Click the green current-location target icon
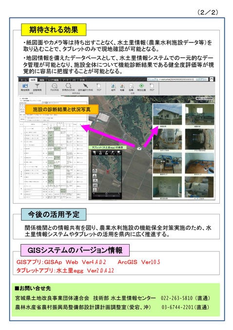Viewport: 233px width, 330px height. pyautogui.click(x=141, y=85)
